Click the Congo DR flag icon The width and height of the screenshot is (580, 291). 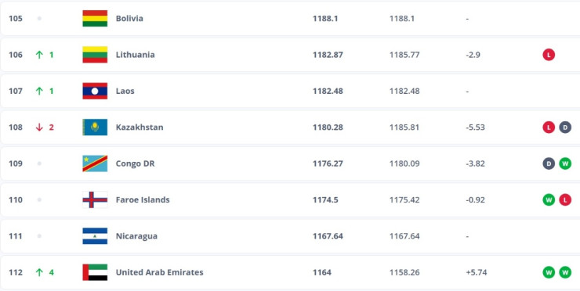pyautogui.click(x=95, y=163)
